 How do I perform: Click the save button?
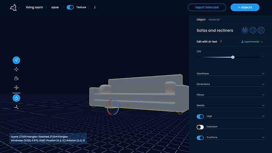pyautogui.click(x=55, y=7)
